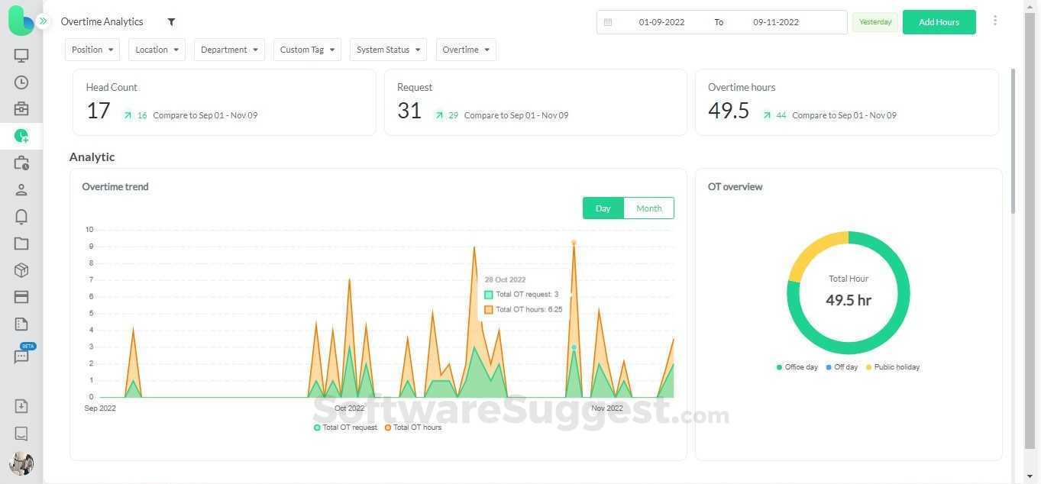Image resolution: width=1041 pixels, height=484 pixels.
Task: Expand the Department filter dropdown
Action: click(x=228, y=49)
